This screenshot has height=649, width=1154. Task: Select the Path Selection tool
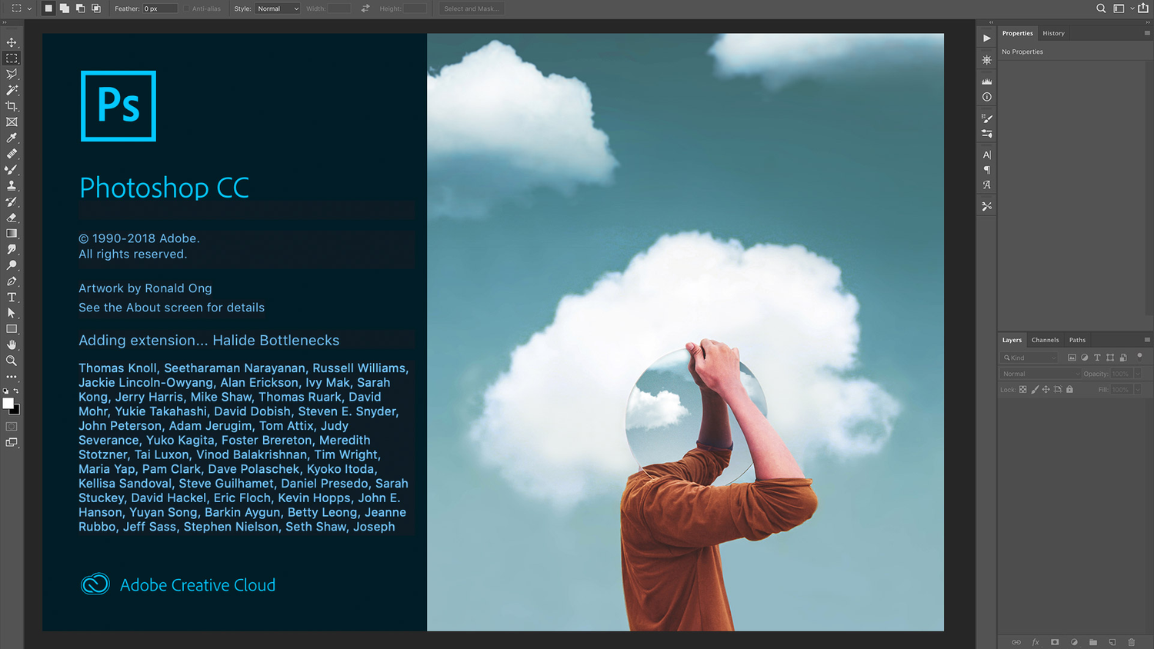(x=12, y=313)
